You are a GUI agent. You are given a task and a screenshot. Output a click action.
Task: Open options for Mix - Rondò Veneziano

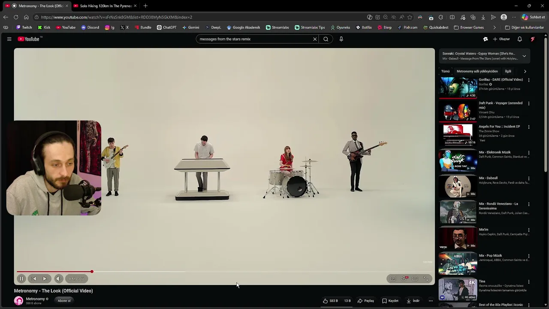pos(529,204)
